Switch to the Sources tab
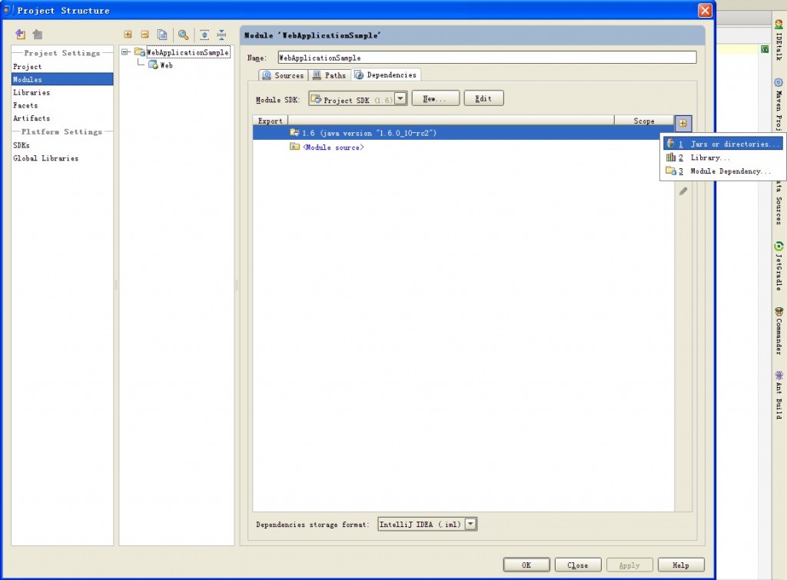The height and width of the screenshot is (580, 787). [x=283, y=75]
